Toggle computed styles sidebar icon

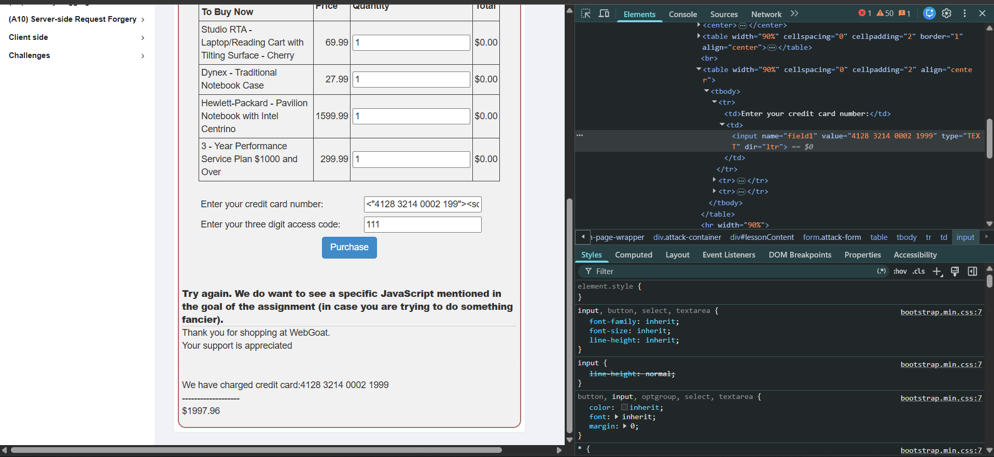972,272
